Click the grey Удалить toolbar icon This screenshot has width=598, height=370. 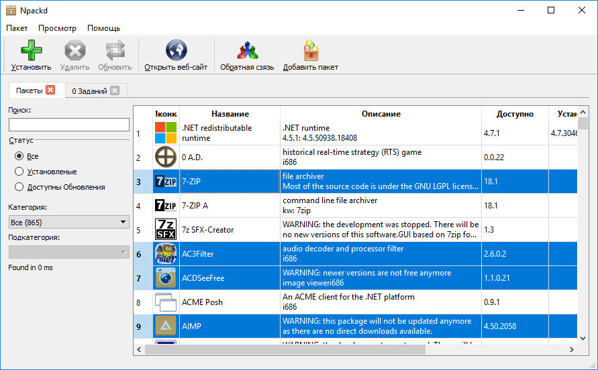[x=74, y=50]
